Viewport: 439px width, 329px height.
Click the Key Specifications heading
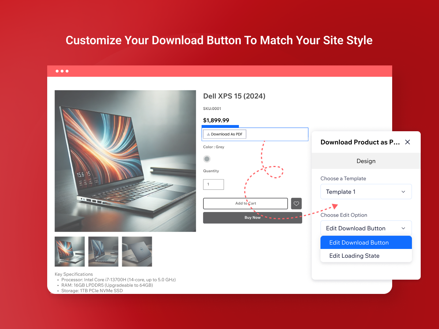click(x=74, y=274)
